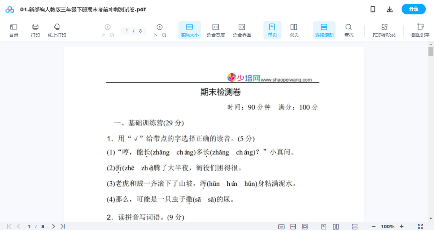Select 适合宽度 fit-to-width mode
Image resolution: width=434 pixels, height=231 pixels.
(x=216, y=30)
